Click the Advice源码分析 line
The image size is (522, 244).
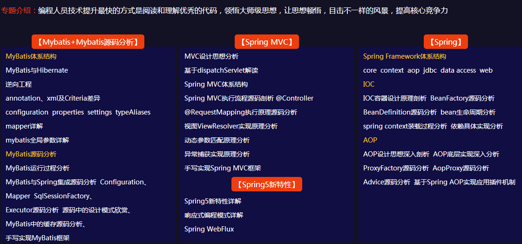(439, 183)
